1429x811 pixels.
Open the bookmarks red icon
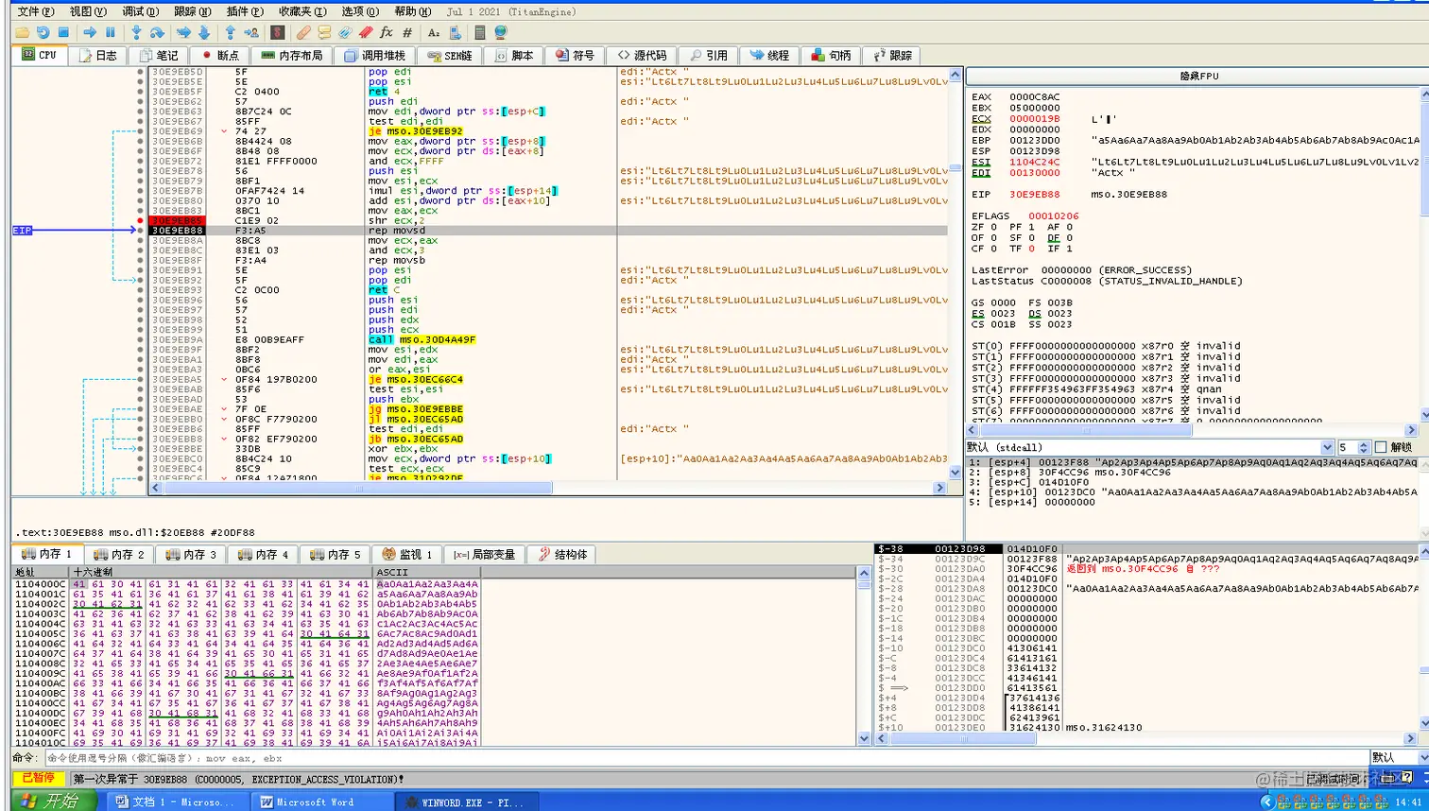coord(365,32)
